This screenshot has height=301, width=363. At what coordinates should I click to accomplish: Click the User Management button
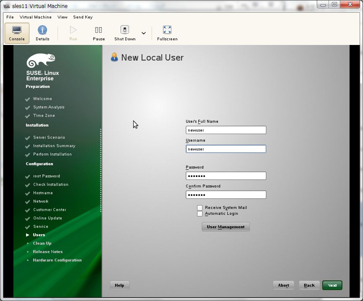[226, 227]
